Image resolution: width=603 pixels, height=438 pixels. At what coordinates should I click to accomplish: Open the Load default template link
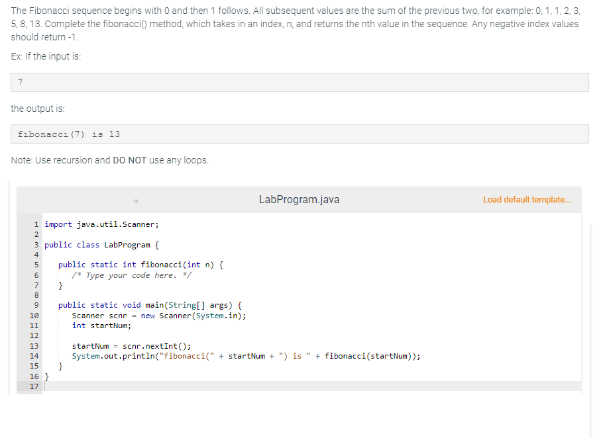pos(527,200)
